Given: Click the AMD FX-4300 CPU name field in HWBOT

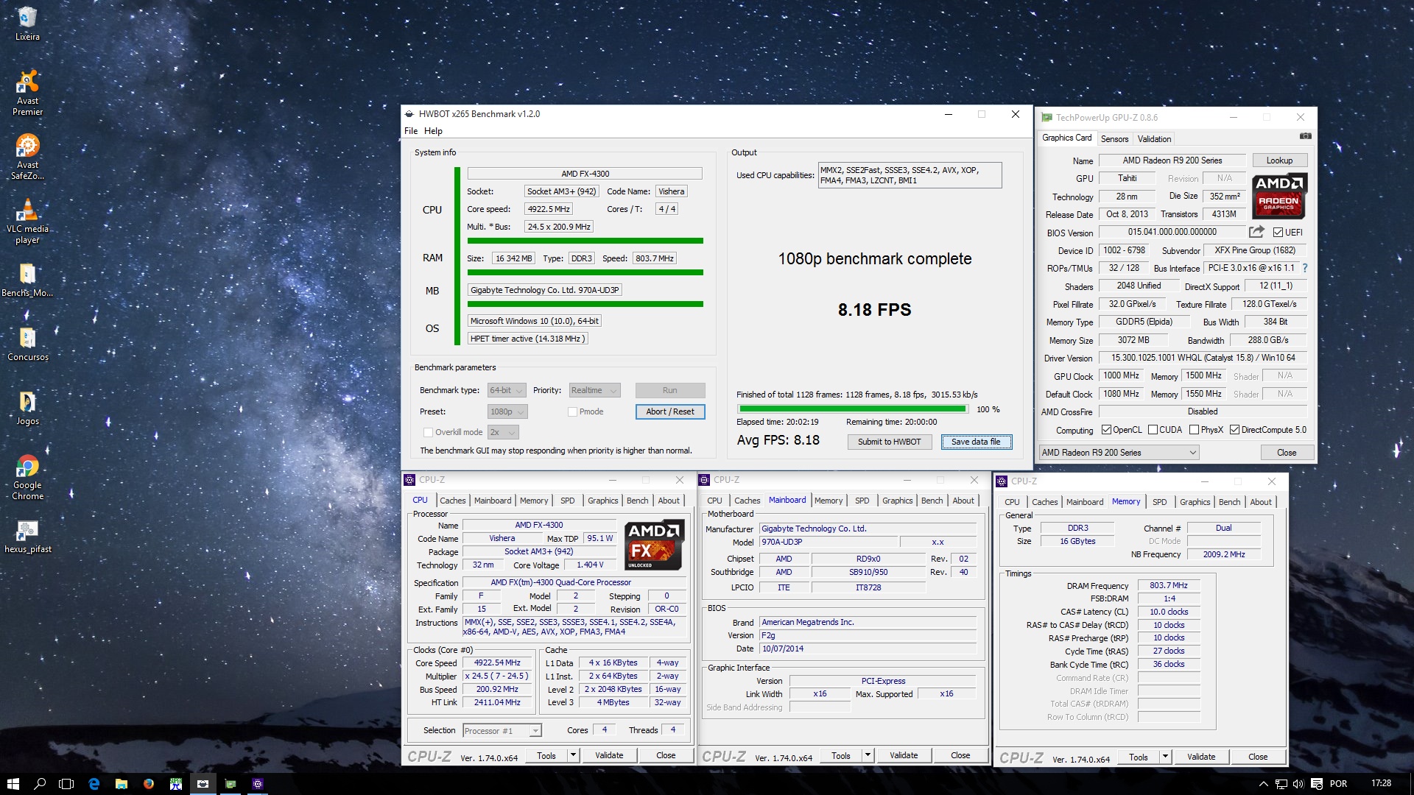Looking at the screenshot, I should (x=585, y=174).
